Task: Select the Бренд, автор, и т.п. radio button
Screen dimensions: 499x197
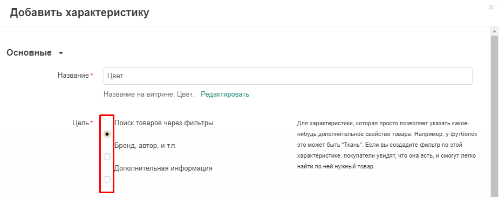Action: 107,157
